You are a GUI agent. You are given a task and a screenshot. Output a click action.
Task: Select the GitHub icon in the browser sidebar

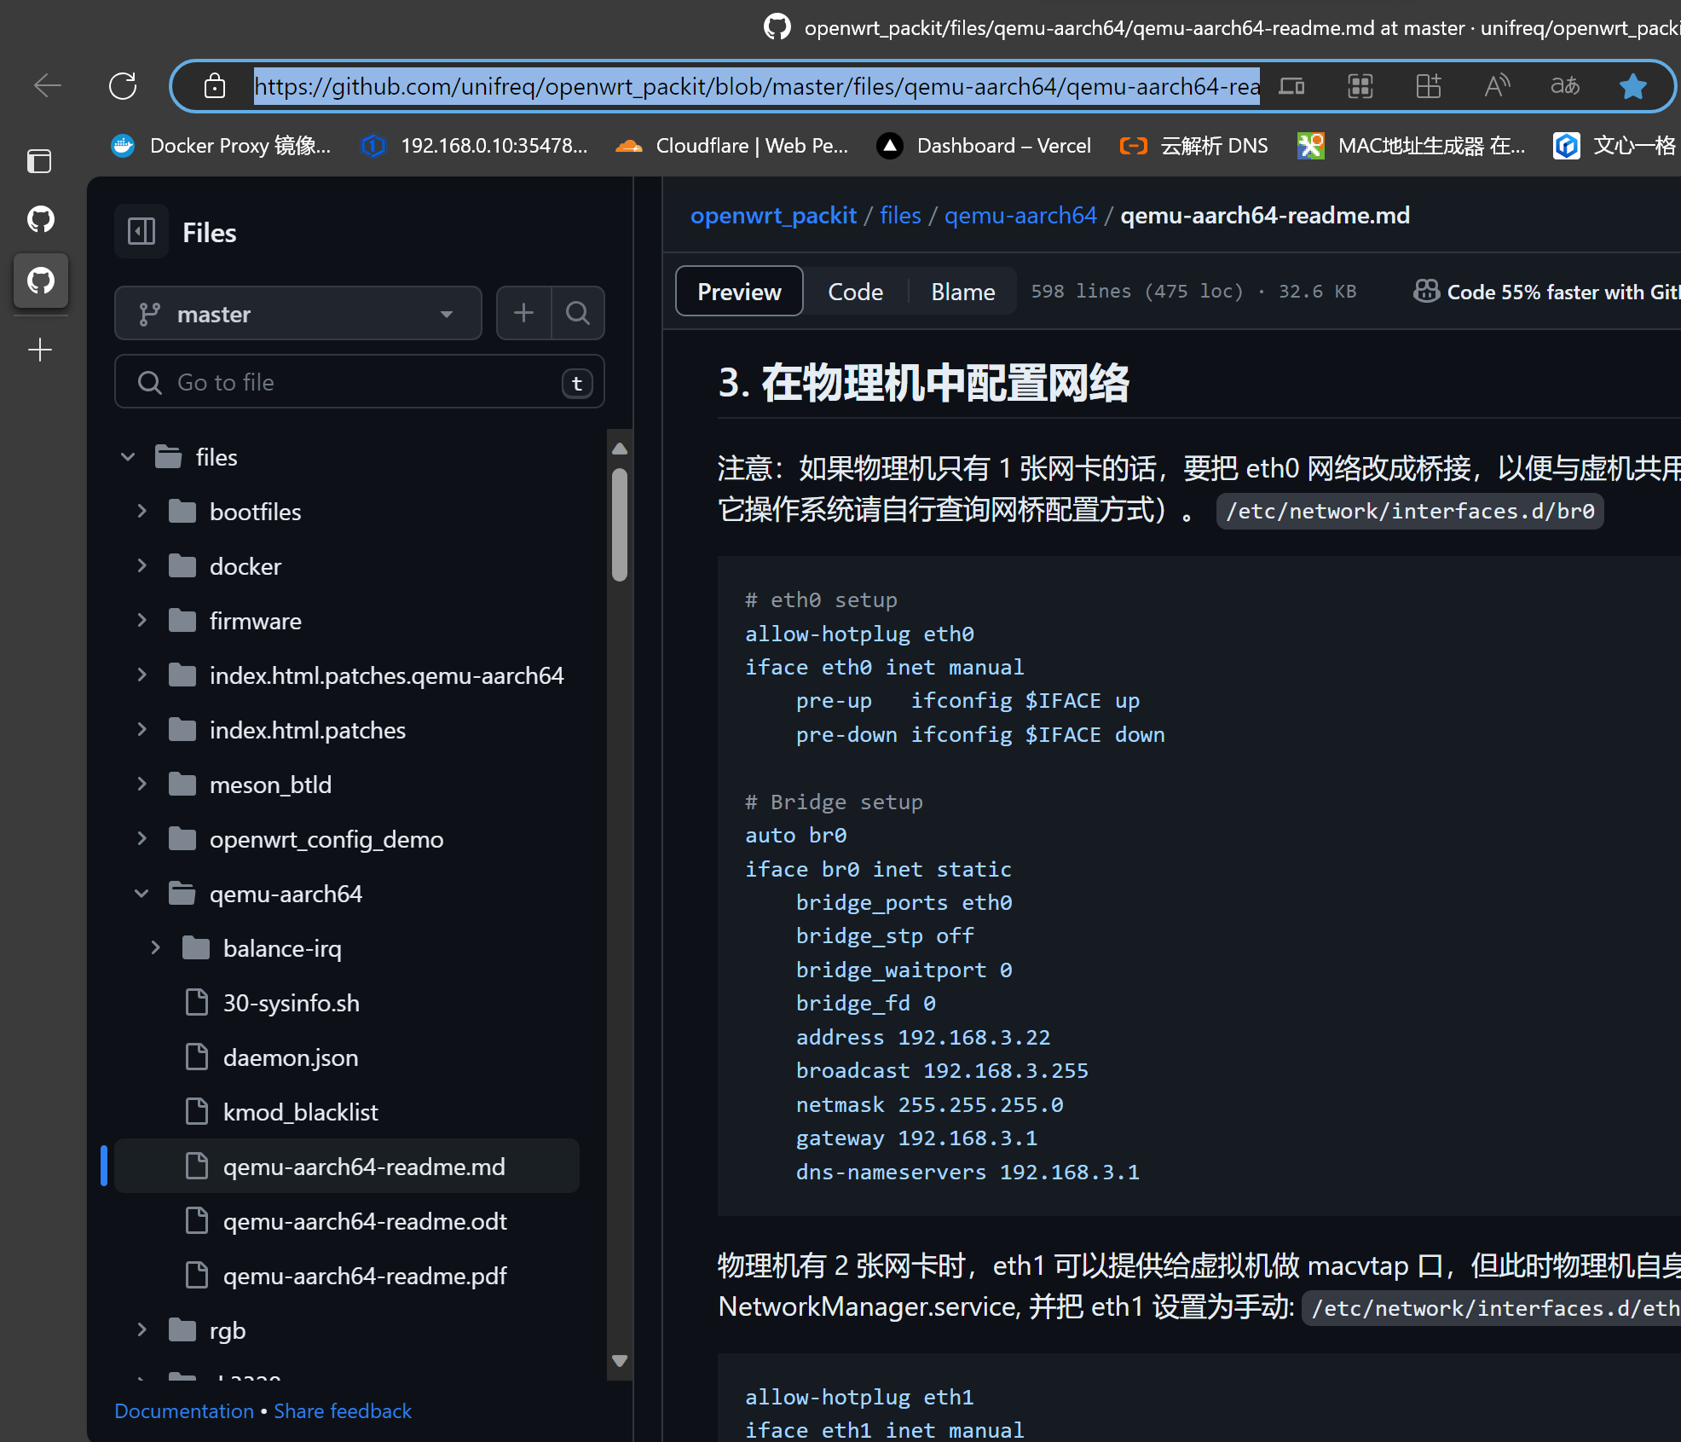[x=41, y=281]
